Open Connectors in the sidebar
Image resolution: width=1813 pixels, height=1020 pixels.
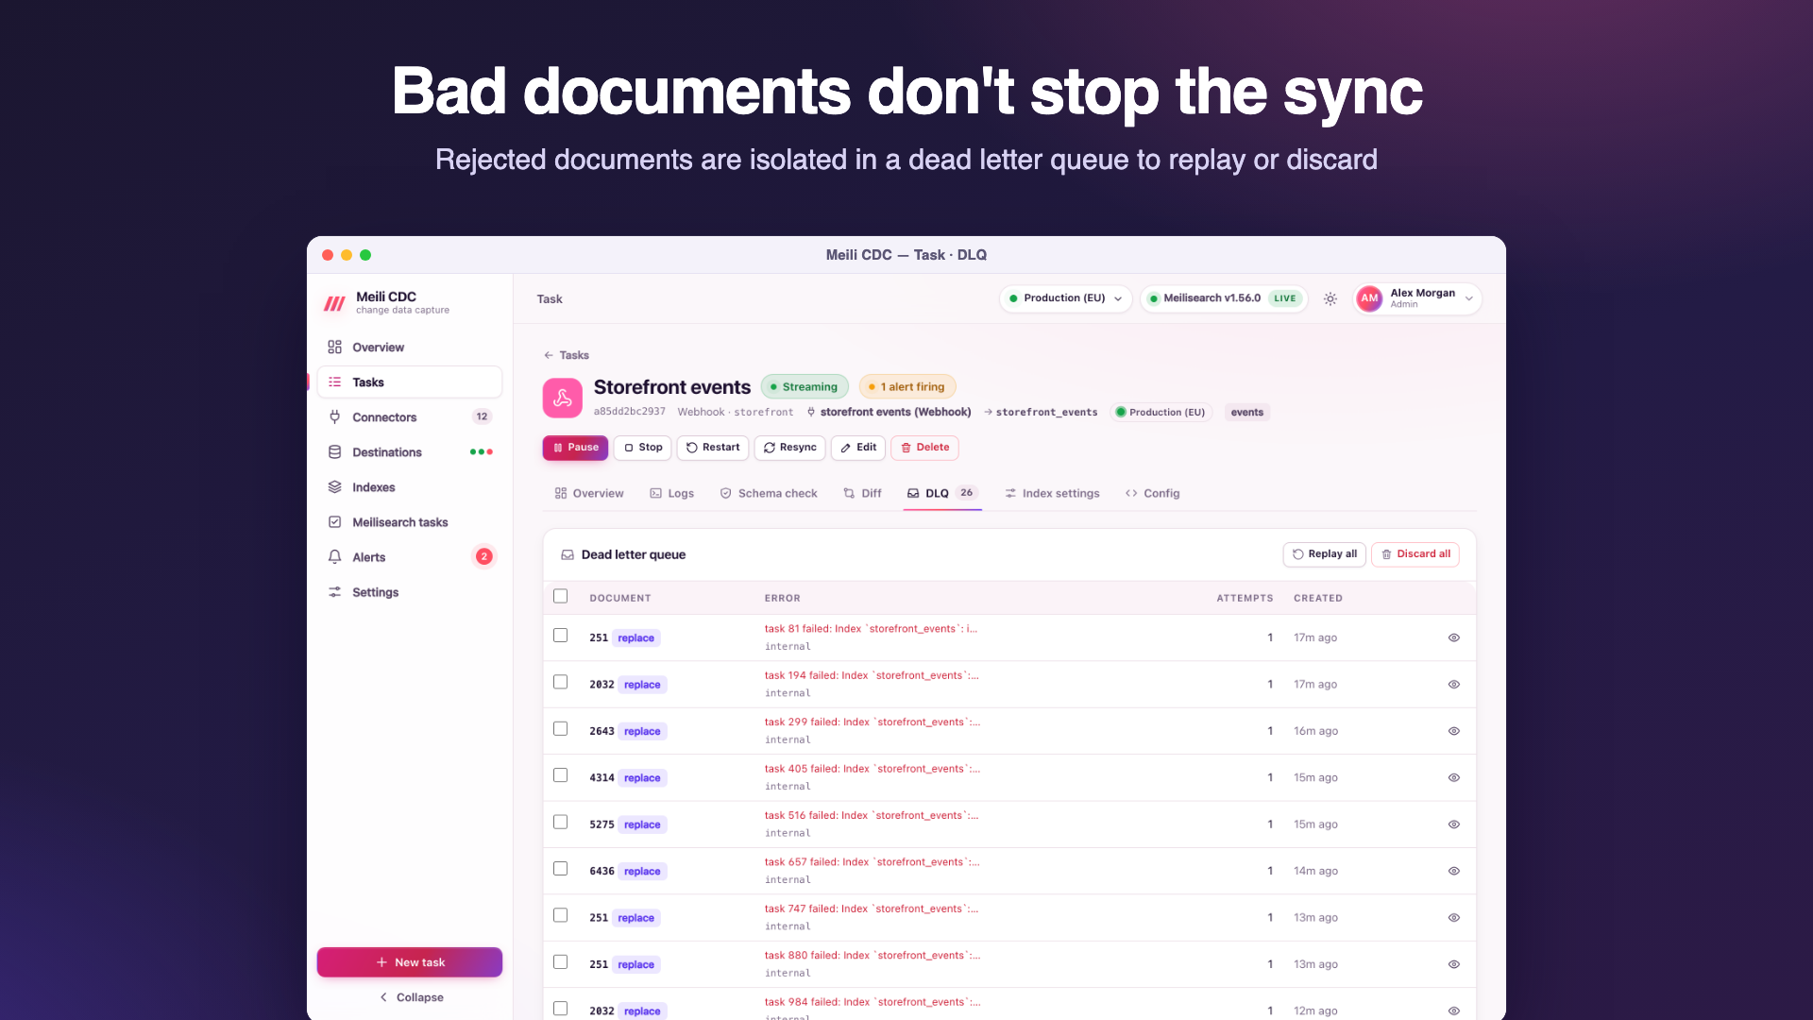[410, 417]
